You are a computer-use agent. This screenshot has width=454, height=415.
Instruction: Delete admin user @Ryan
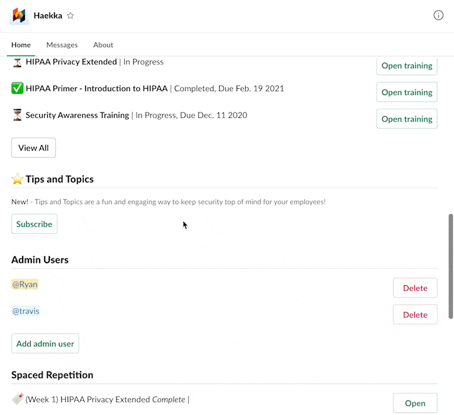point(415,288)
